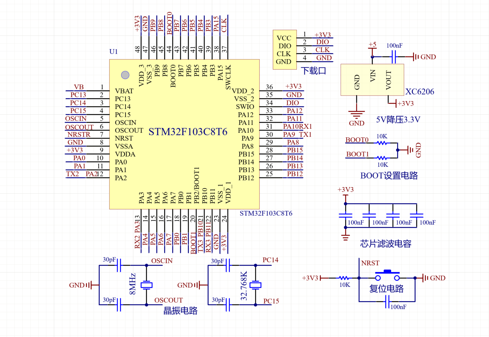This screenshot has width=489, height=337.
Task: Click the PA10RX1 net label
Action: tap(297, 127)
